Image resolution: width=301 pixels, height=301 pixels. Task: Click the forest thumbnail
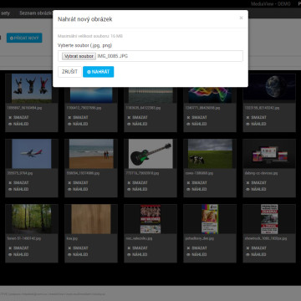(x=32, y=219)
